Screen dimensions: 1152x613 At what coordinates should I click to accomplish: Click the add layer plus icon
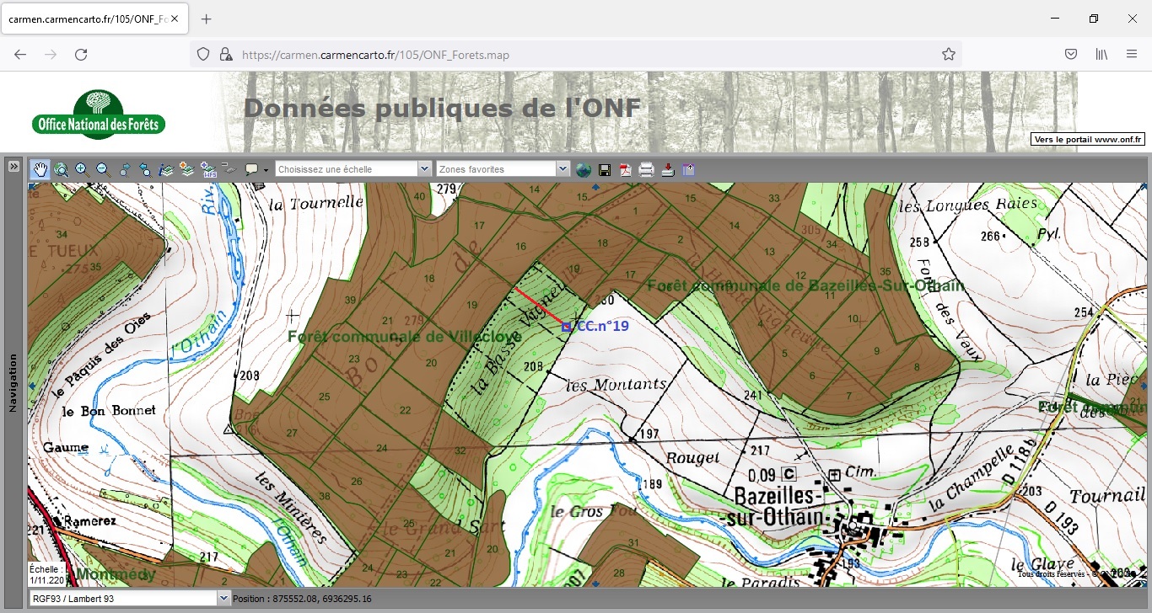pos(186,169)
